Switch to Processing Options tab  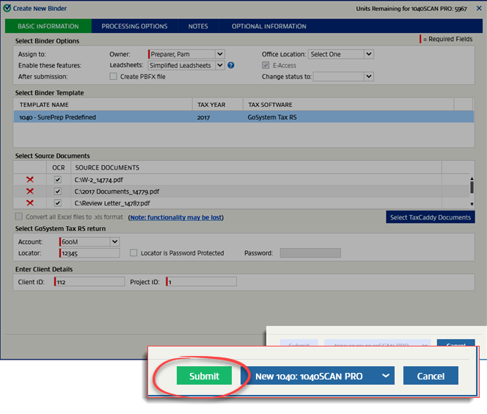(x=134, y=26)
